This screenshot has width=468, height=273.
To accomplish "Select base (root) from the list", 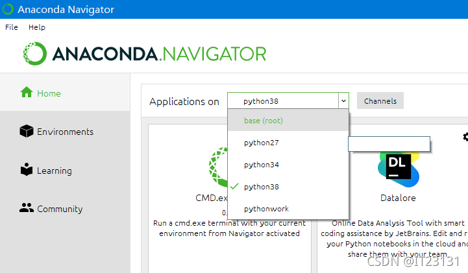I will click(288, 121).
